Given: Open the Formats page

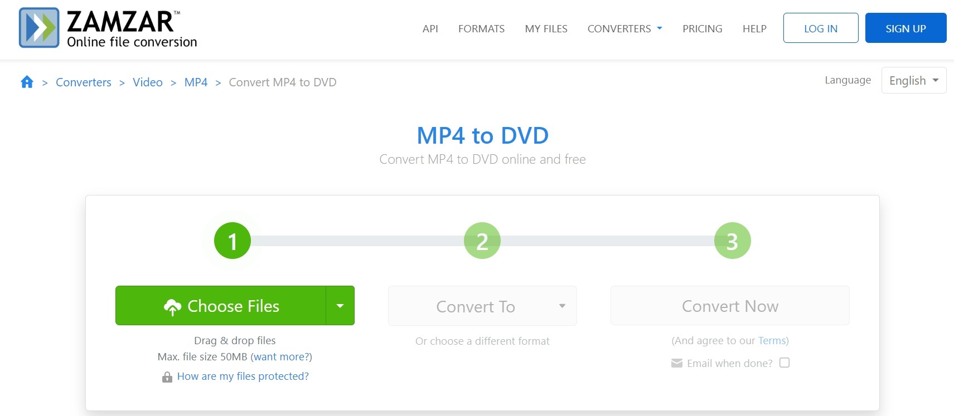Looking at the screenshot, I should click(x=481, y=28).
